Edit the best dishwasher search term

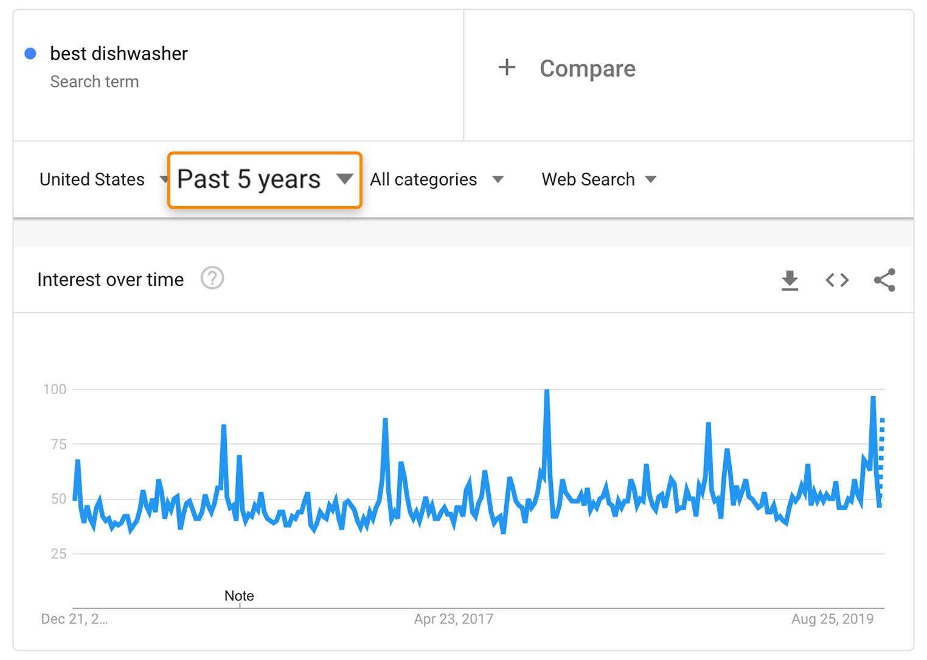pyautogui.click(x=119, y=54)
